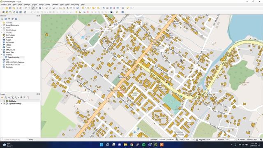The width and height of the screenshot is (263, 148).
Task: Open the Select Features dropdown arrow
Action: [x=85, y=8]
